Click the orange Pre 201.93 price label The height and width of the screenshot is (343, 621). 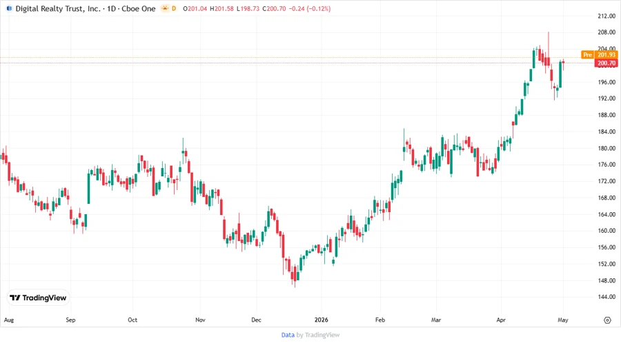[599, 55]
